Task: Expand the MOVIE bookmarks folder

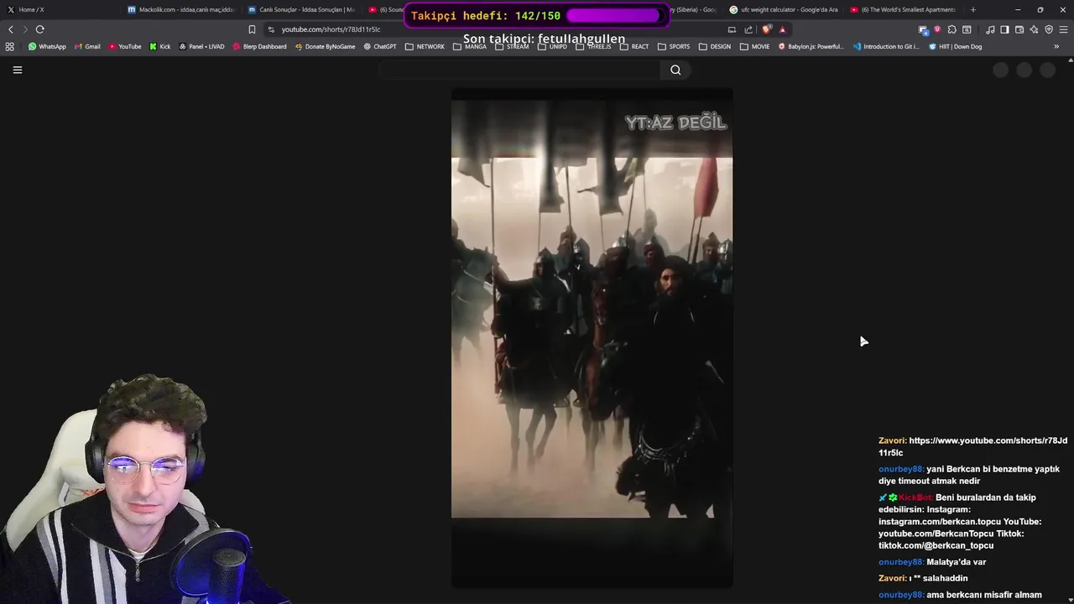Action: coord(754,46)
